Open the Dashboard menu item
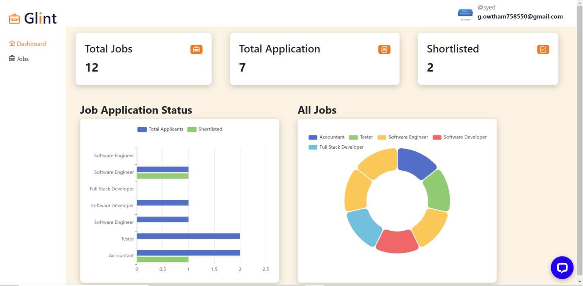Screen dimensions: 583x286 pyautogui.click(x=31, y=43)
